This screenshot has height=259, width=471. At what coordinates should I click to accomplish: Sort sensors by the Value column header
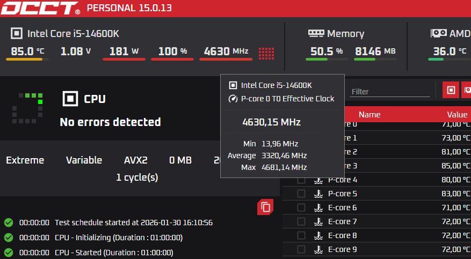click(457, 114)
